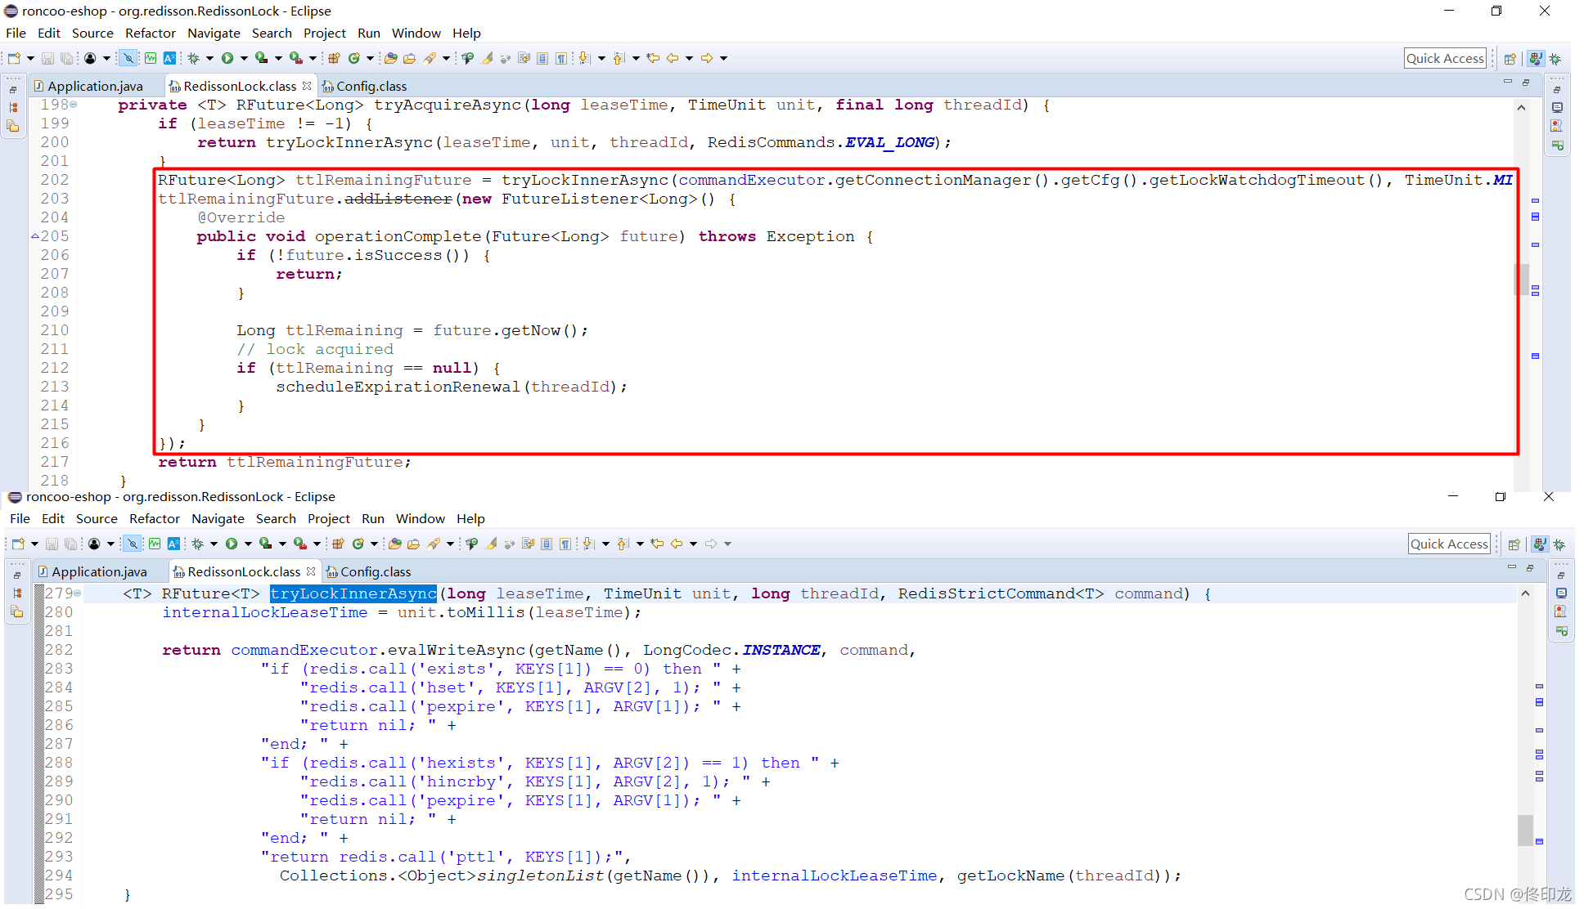Click Open Type icon in upper window toolbar

coord(390,58)
